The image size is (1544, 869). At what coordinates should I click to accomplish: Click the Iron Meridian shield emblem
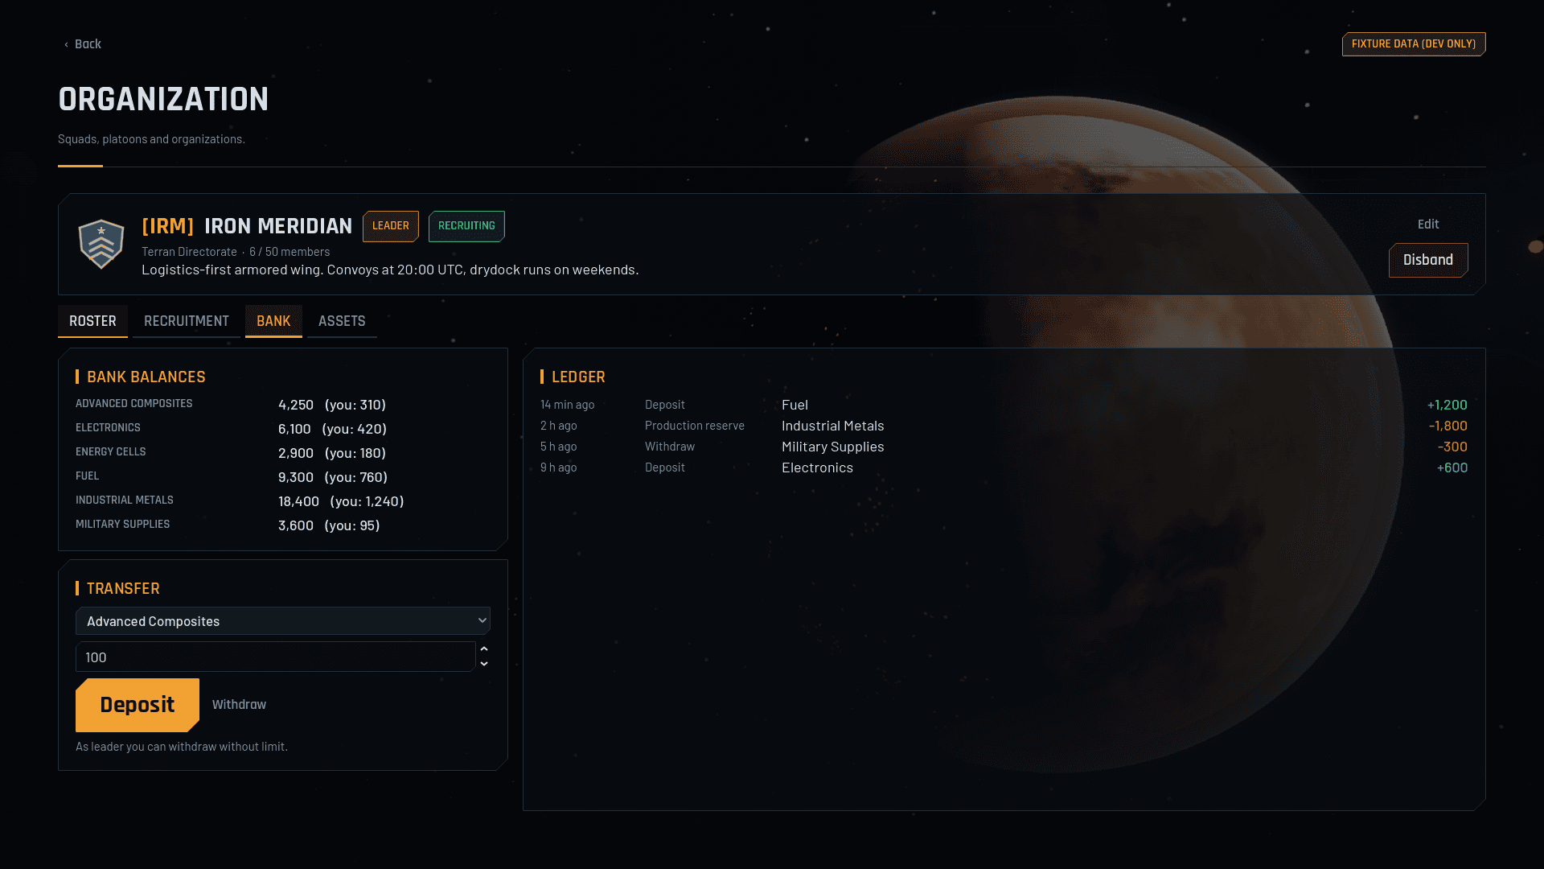coord(101,244)
